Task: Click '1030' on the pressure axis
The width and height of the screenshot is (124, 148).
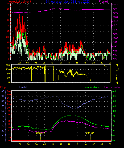Action: (x=115, y=13)
